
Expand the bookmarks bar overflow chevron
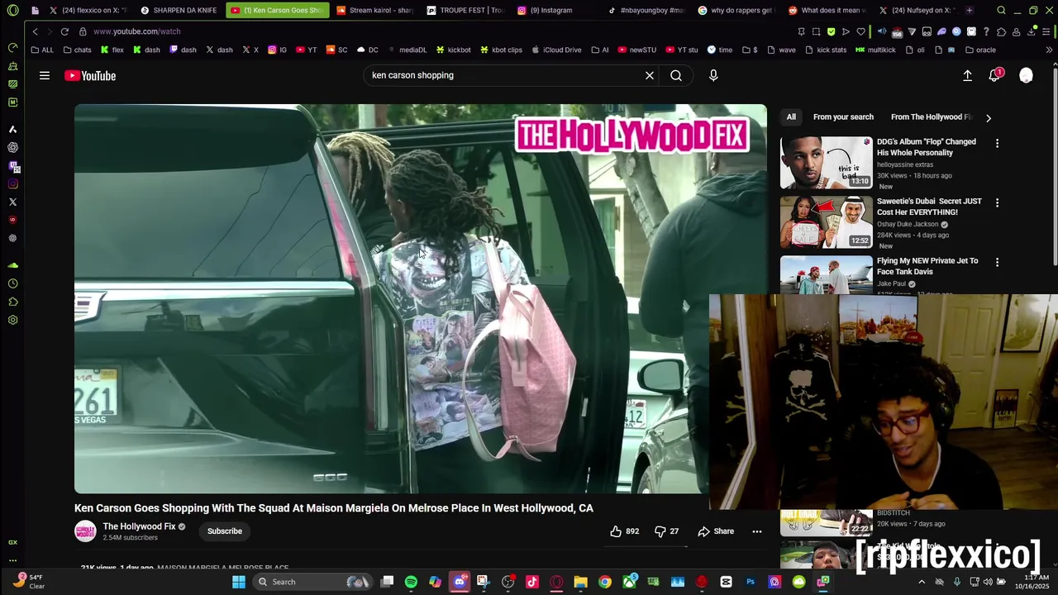tap(1049, 50)
